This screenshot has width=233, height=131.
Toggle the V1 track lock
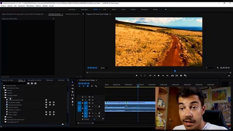(x=83, y=103)
